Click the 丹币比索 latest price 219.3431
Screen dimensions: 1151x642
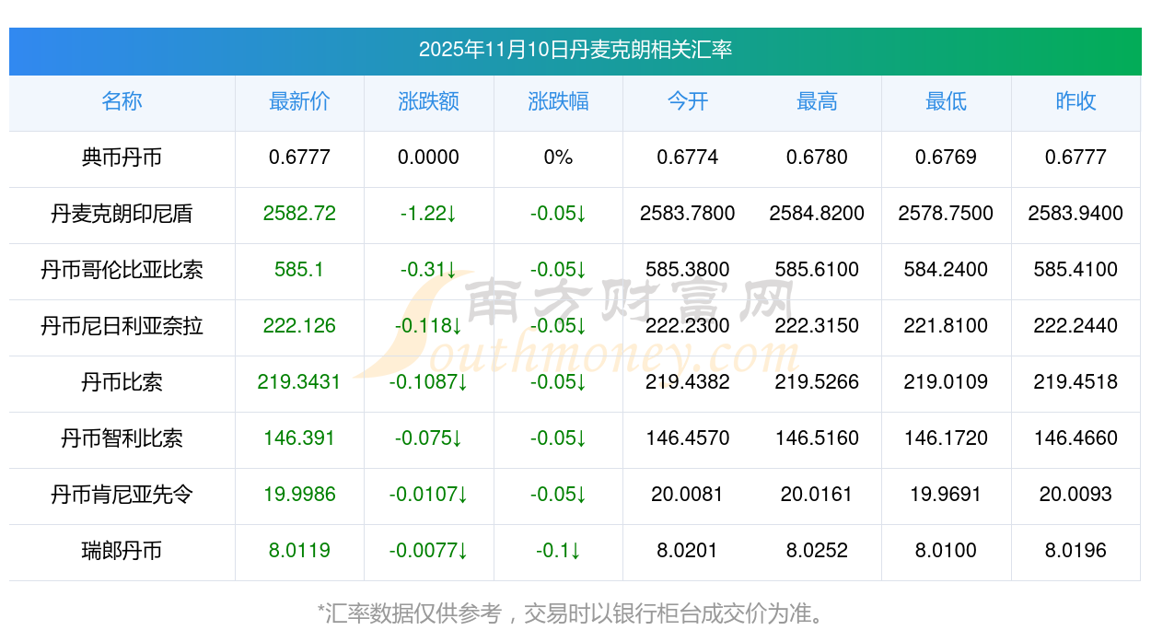pos(299,382)
